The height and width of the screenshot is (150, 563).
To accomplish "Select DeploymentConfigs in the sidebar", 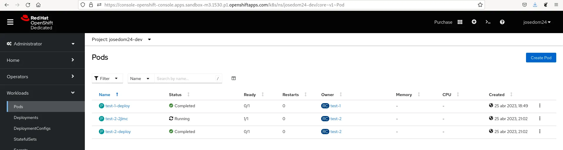I will click(32, 128).
